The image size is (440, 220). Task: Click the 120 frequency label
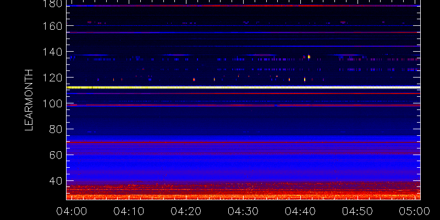click(x=52, y=78)
